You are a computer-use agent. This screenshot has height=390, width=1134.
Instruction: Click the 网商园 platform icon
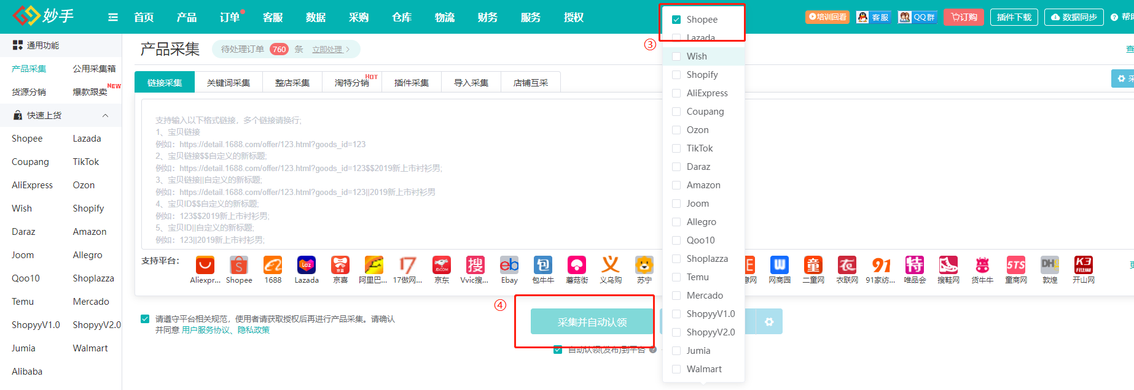(780, 265)
